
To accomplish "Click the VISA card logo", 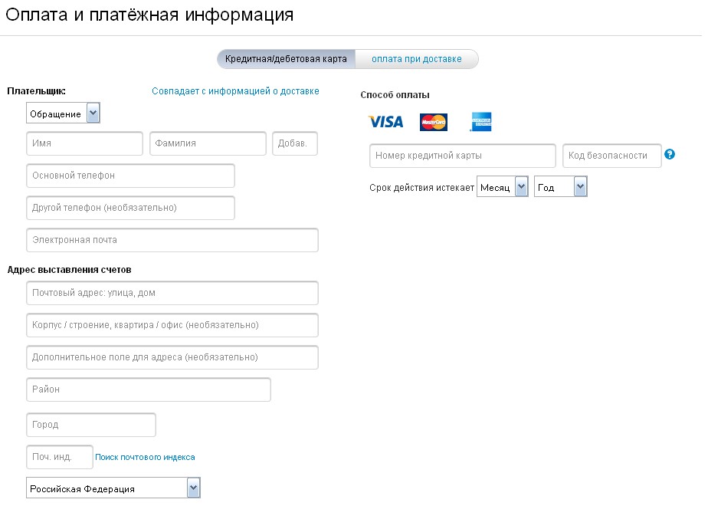I will click(385, 122).
